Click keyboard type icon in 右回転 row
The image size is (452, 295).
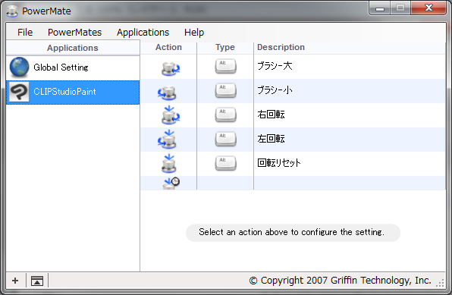[x=225, y=115]
